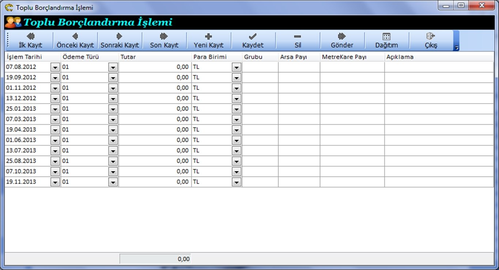Open Para Birimi dropdown in 01.11.2012 row
499x270 pixels.
(x=237, y=88)
